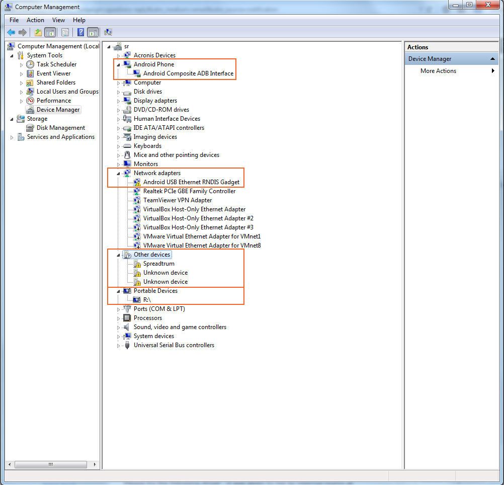Expand the Display adapters node
Screen dimensions: 504x485
coord(118,101)
